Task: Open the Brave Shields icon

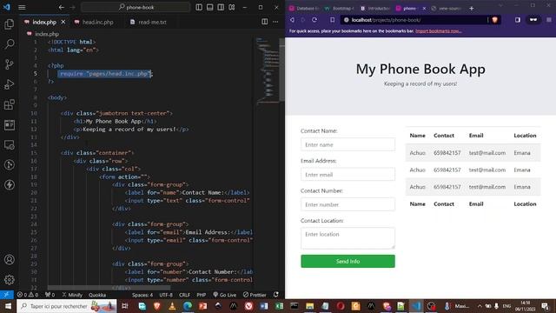Action: point(494,20)
